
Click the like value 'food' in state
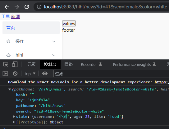coord(114,117)
